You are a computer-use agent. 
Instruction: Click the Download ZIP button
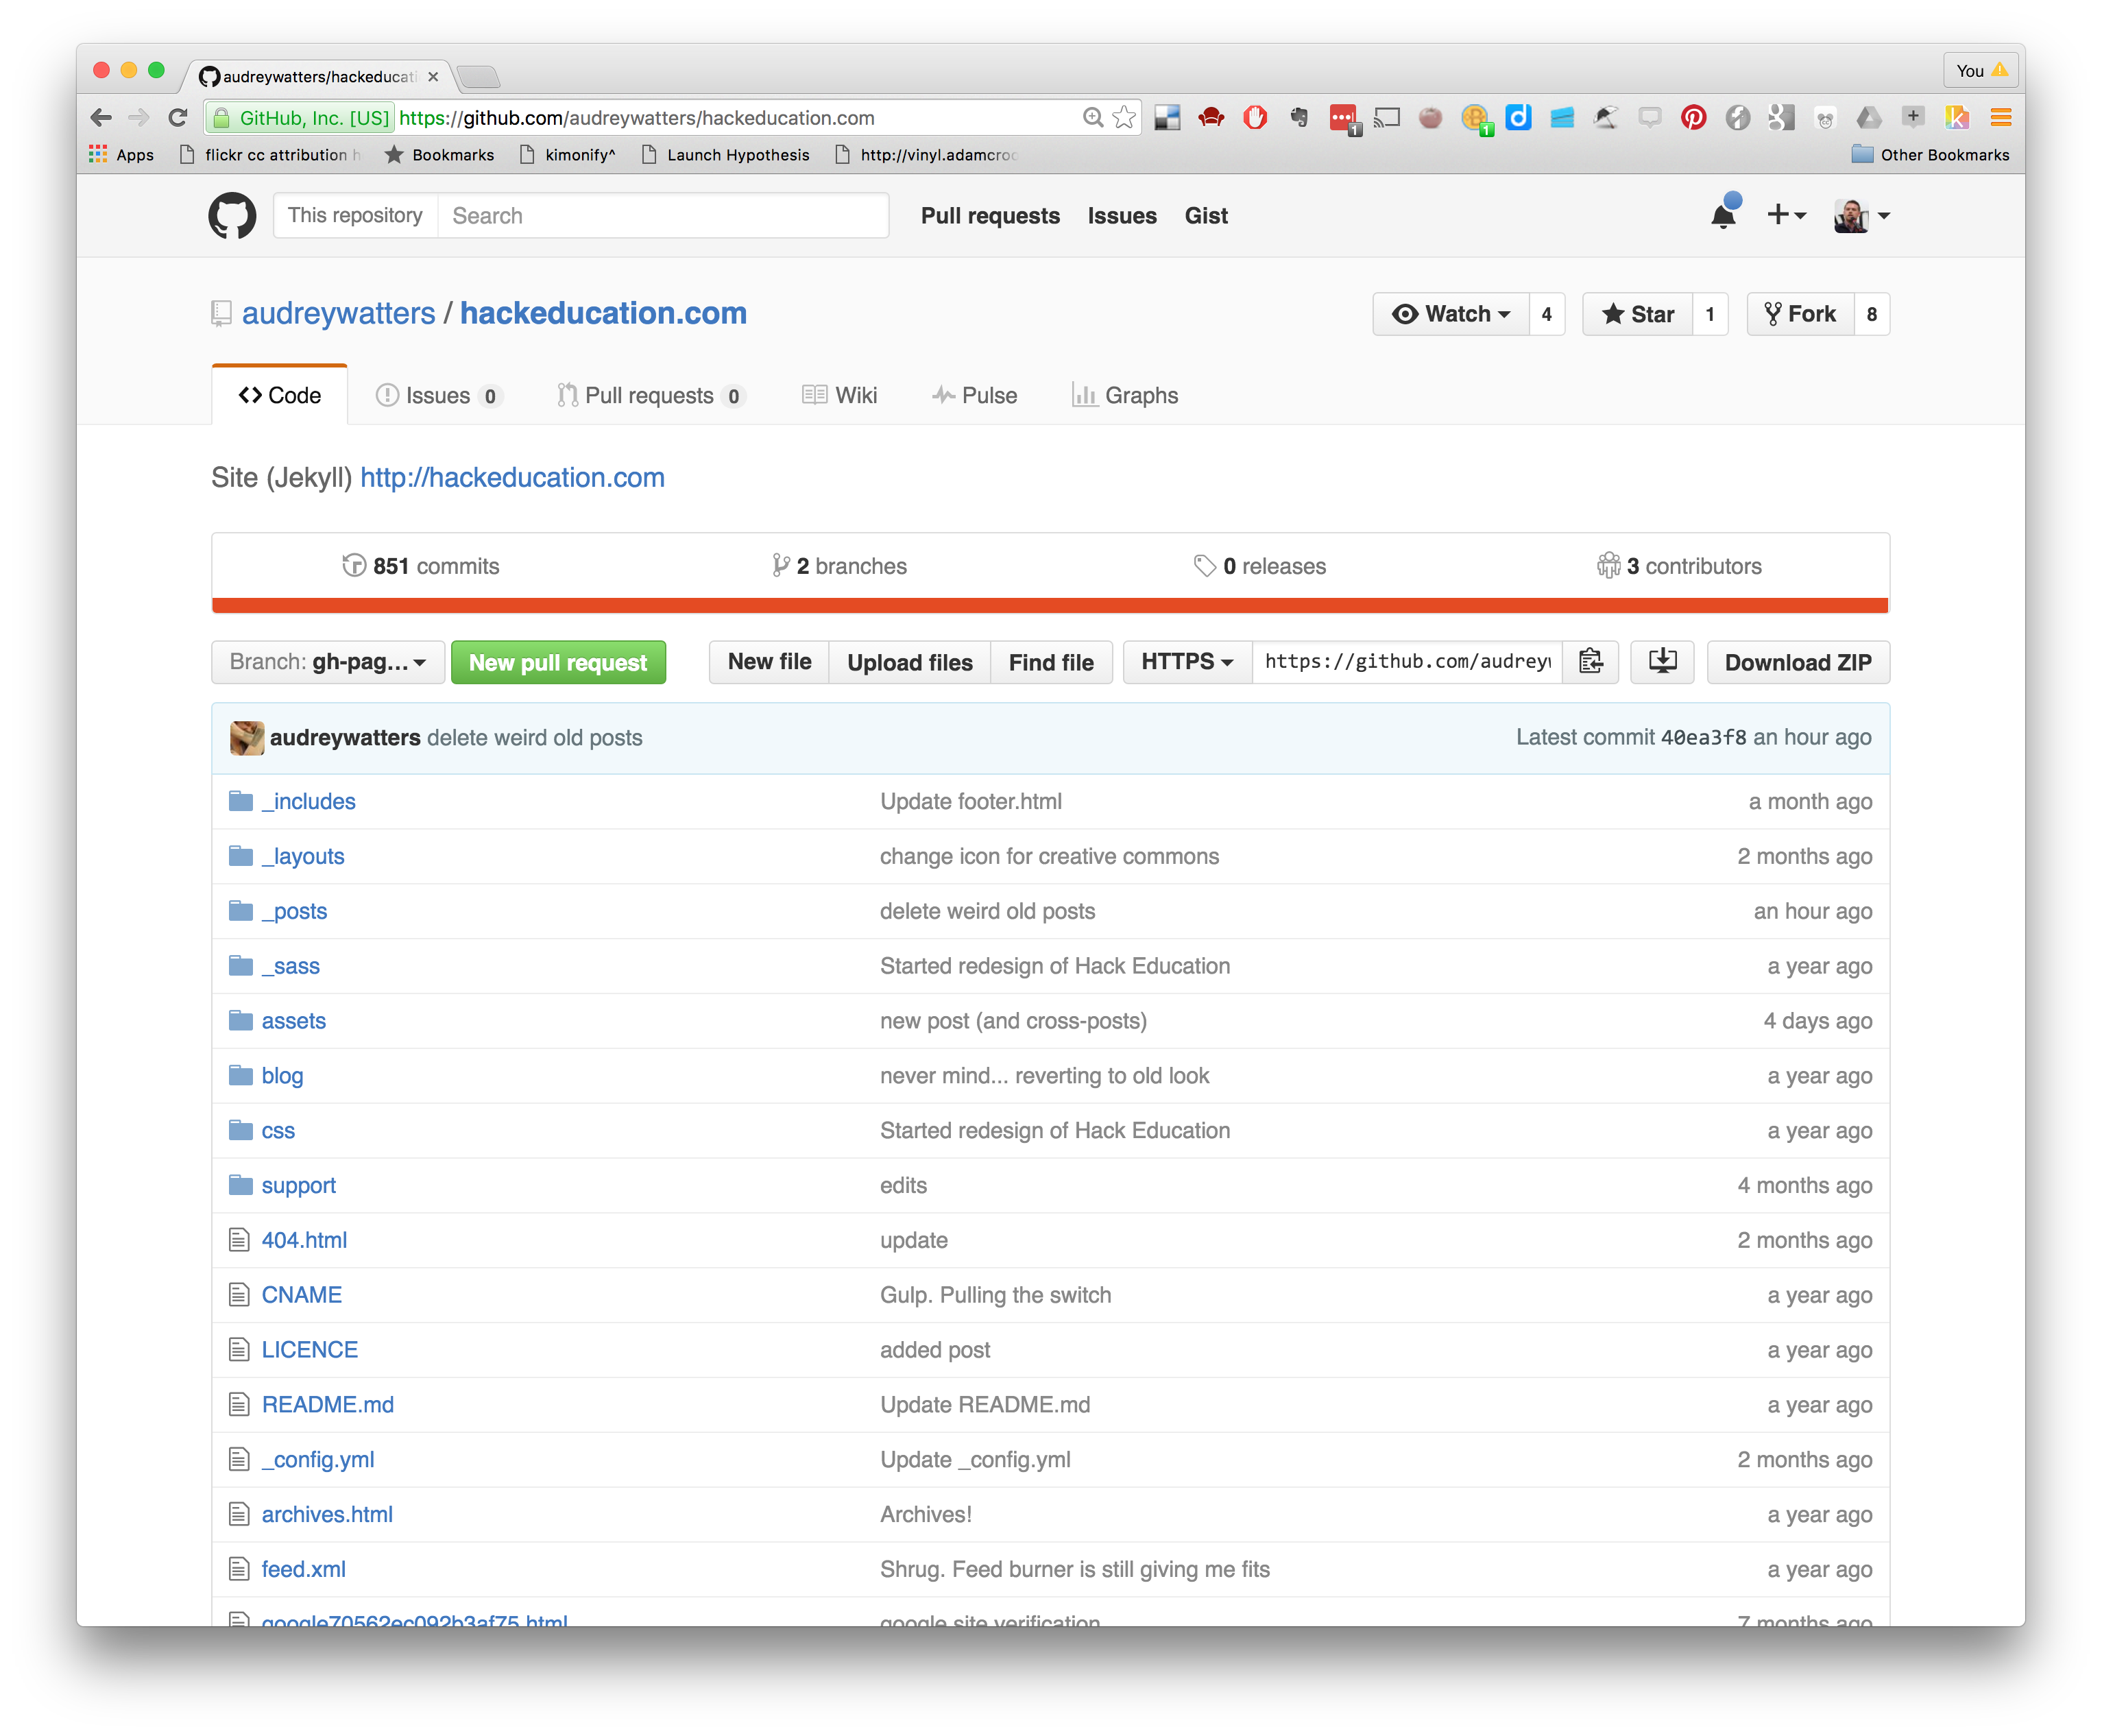1798,662
